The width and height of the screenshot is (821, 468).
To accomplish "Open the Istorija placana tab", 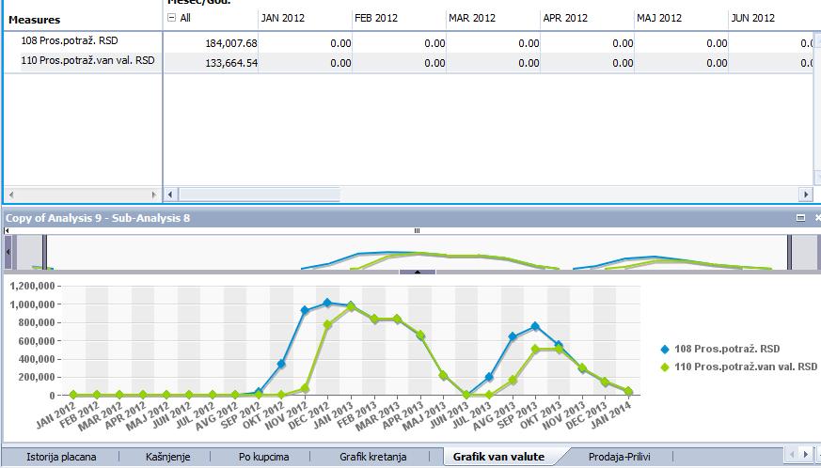I will (x=61, y=457).
